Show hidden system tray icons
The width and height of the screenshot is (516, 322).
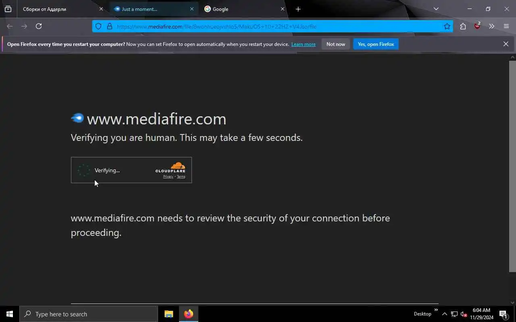coord(444,314)
